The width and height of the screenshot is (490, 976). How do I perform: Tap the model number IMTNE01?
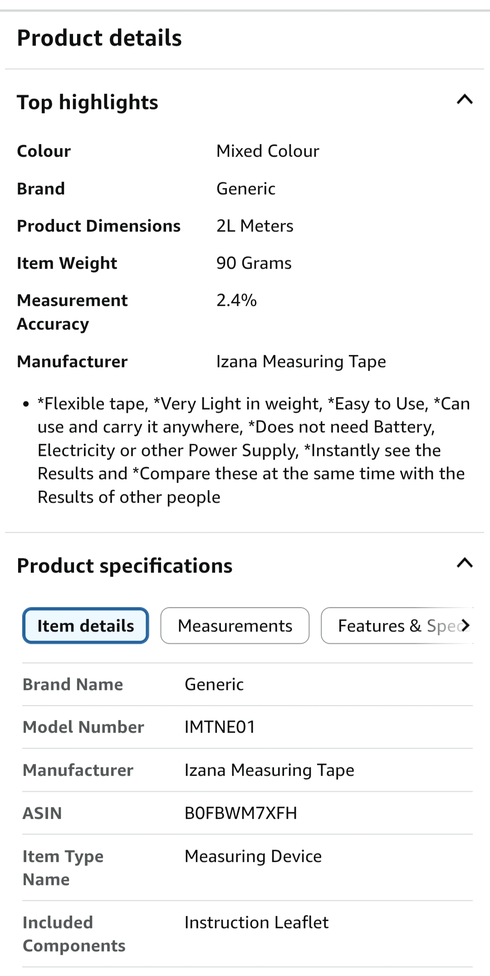click(x=220, y=727)
